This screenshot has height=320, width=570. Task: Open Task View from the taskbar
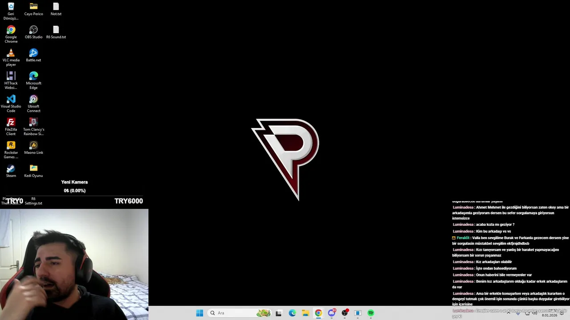point(279,313)
